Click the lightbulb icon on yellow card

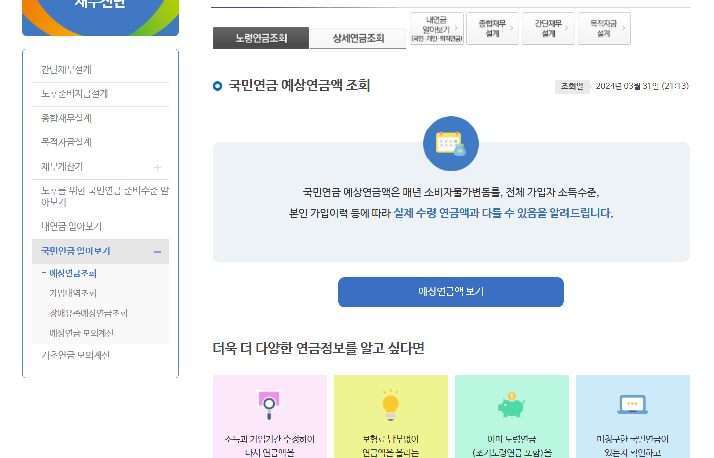click(x=390, y=402)
